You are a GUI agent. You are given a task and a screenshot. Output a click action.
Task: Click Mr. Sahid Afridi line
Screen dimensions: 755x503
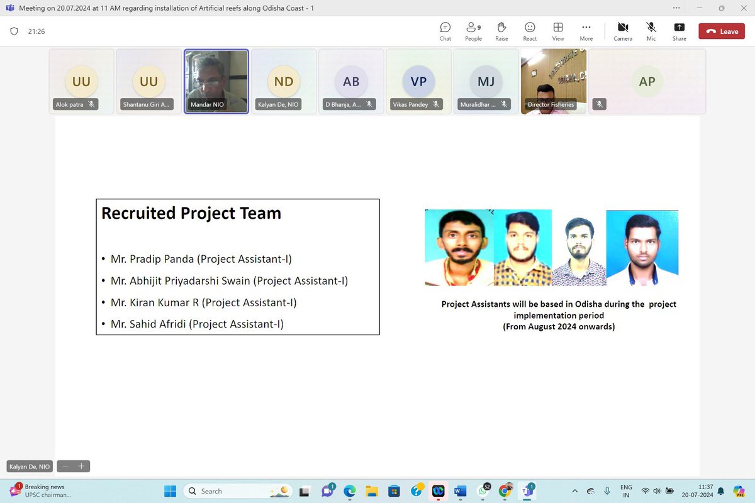pos(197,324)
